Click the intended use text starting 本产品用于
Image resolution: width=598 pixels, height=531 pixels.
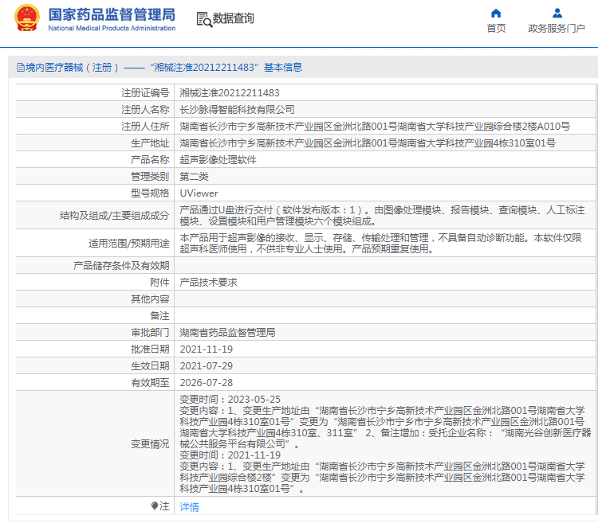(x=380, y=244)
